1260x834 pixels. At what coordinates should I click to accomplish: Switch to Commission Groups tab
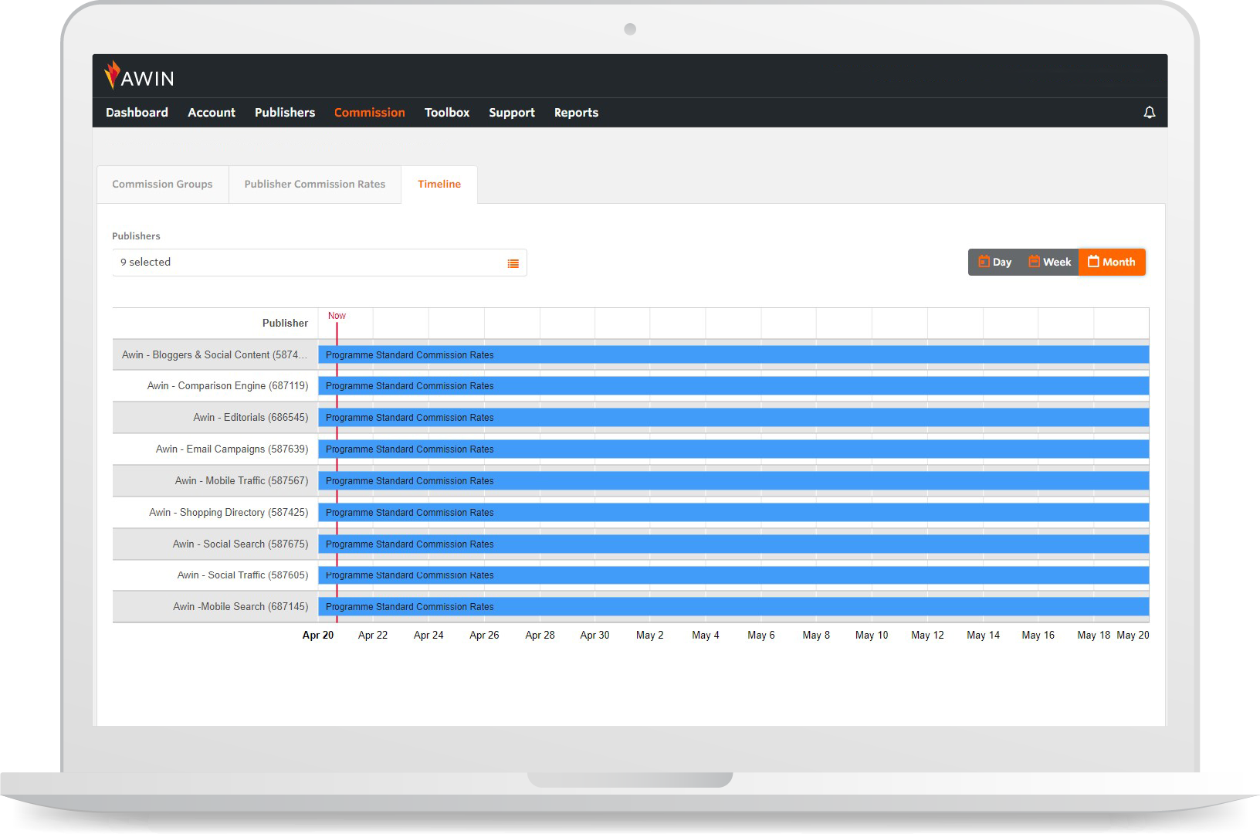(162, 185)
